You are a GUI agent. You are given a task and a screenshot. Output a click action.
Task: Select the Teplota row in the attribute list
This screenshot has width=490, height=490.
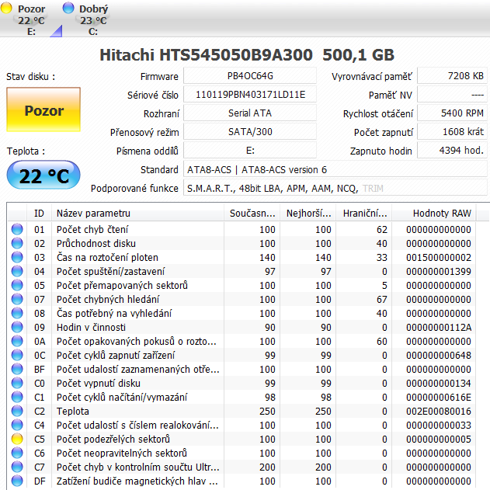pos(242,411)
